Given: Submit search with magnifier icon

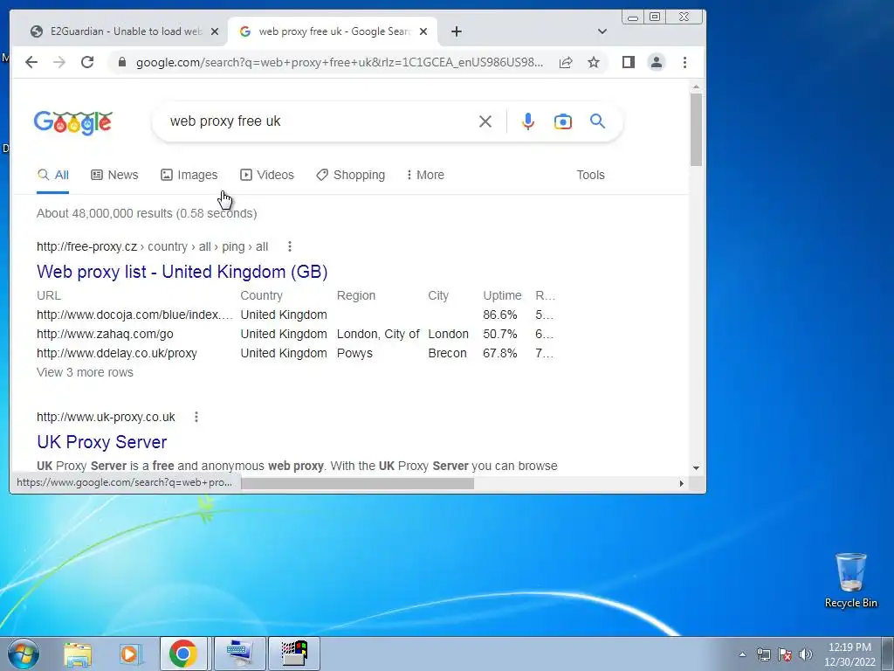Looking at the screenshot, I should pyautogui.click(x=597, y=121).
